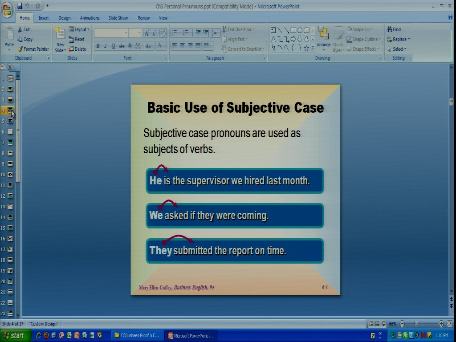Open the Layout dropdown
The height and width of the screenshot is (342, 456).
79,29
